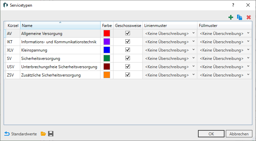Change the dark red swatch for USV
This screenshot has height=141, width=256.
tap(107, 67)
